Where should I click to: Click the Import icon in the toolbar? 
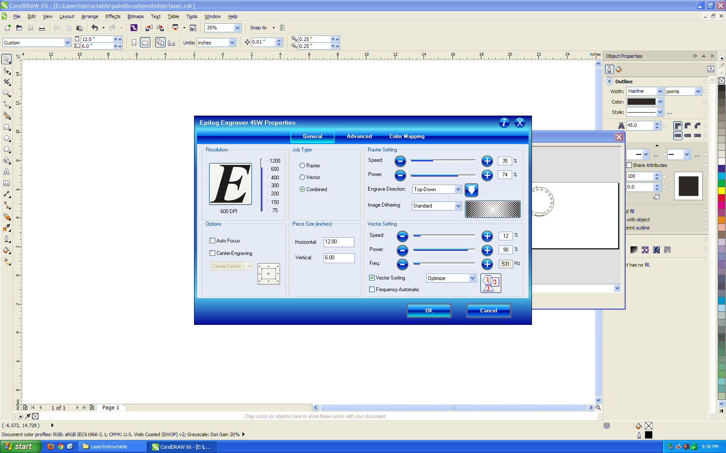[149, 28]
